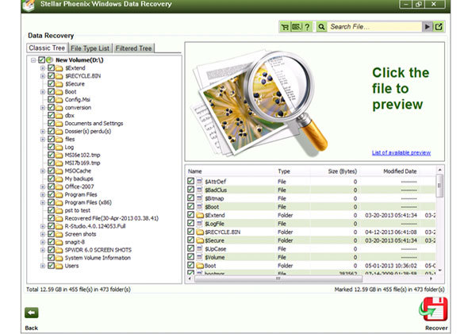Click the $RECYCLE.BIN folder icon in file list
468x334 pixels.
coord(200,232)
